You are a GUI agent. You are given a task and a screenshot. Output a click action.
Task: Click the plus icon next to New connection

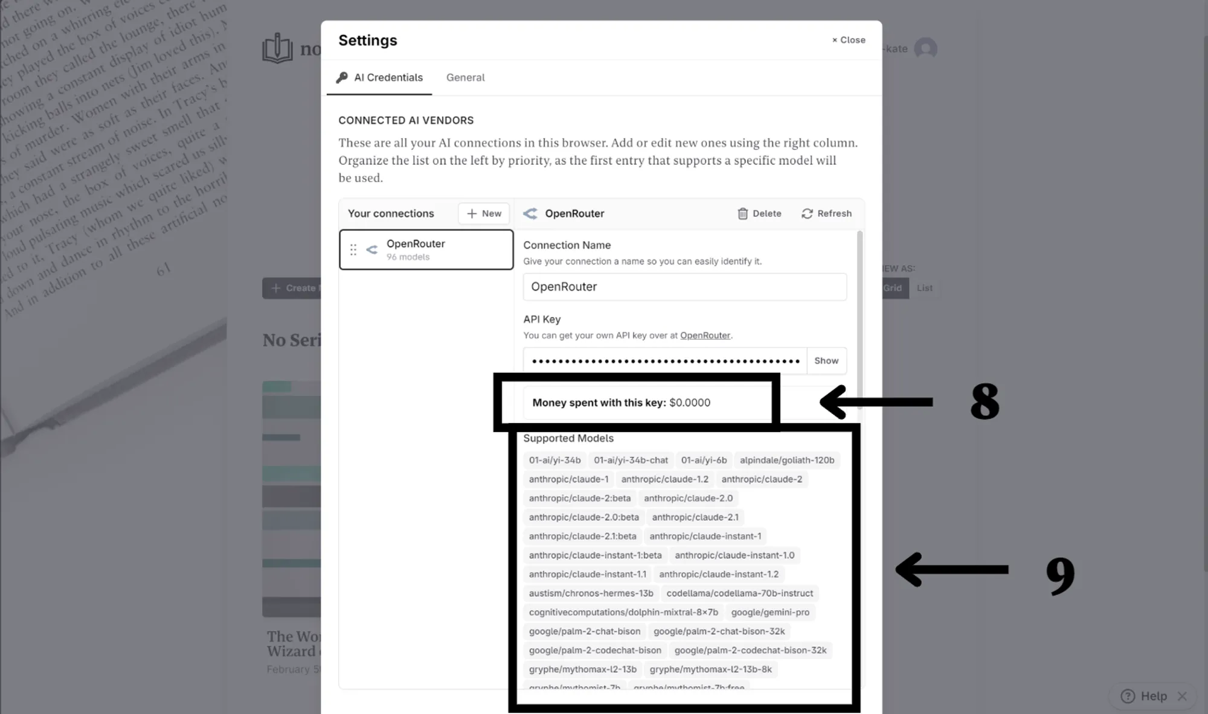tap(472, 213)
